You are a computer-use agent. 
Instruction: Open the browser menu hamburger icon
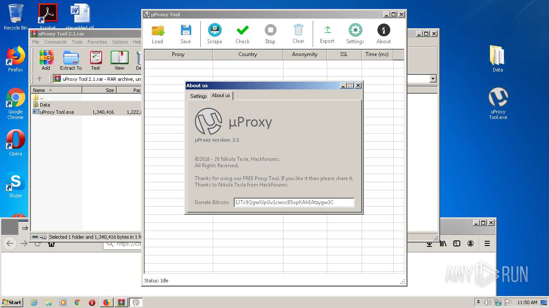(487, 243)
